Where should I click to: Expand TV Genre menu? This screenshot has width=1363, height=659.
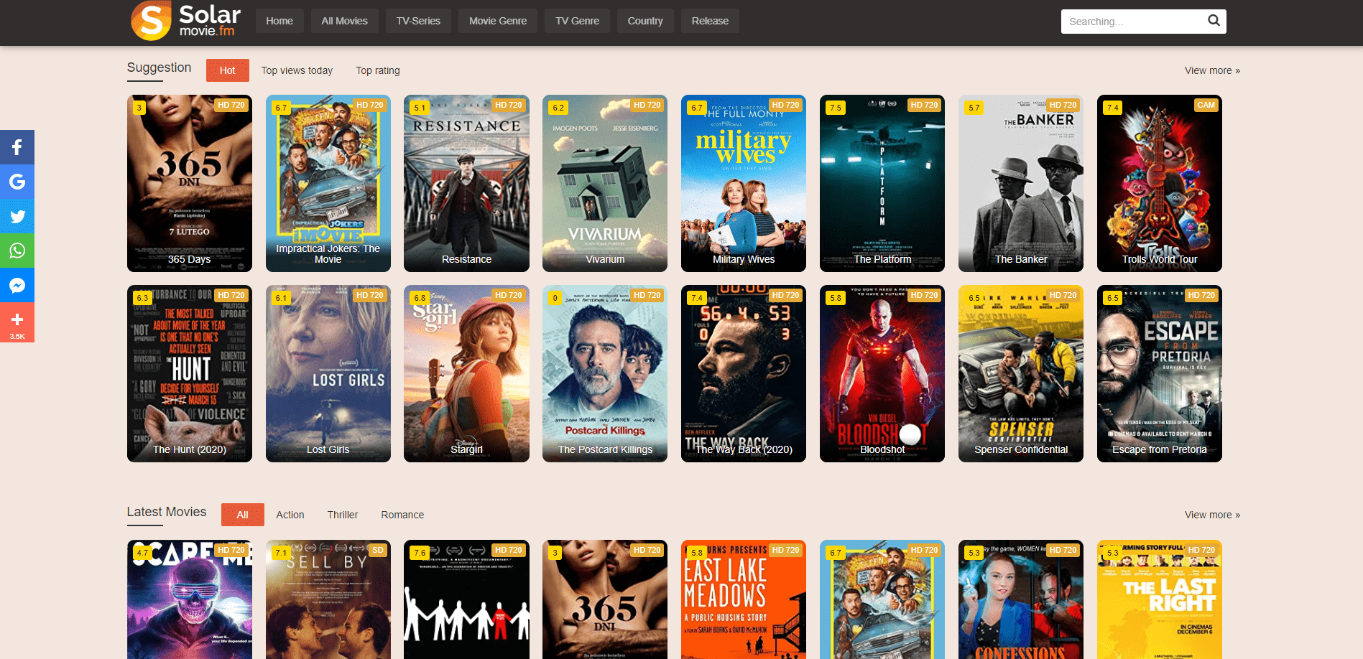coord(577,21)
